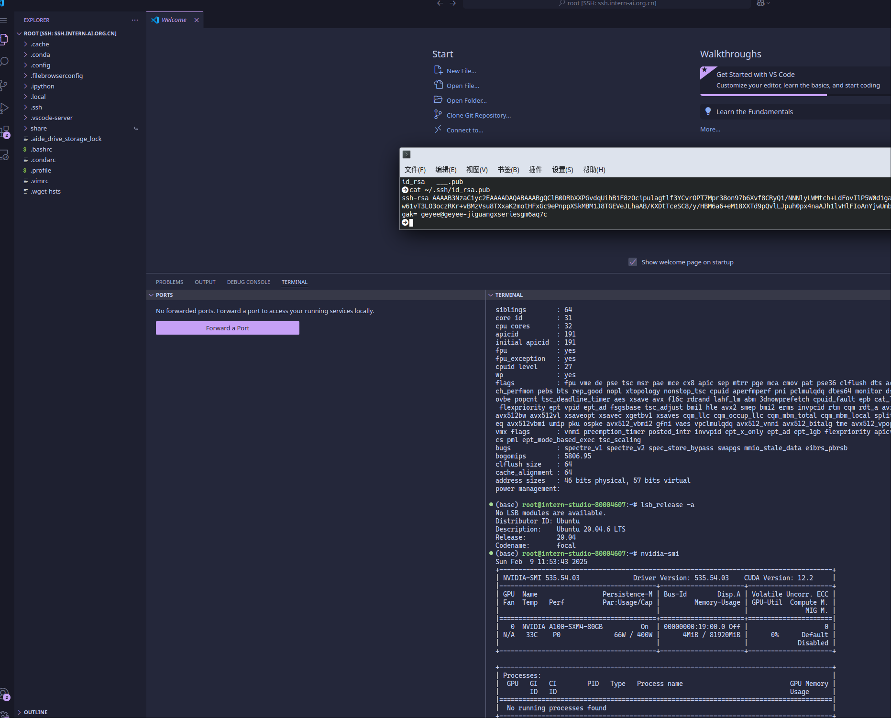Open Source Control view in activity bar
Viewport: 891px width, 718px height.
(x=4, y=85)
